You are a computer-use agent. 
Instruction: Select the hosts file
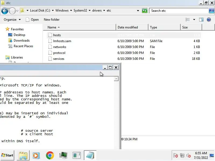tap(124, 35)
